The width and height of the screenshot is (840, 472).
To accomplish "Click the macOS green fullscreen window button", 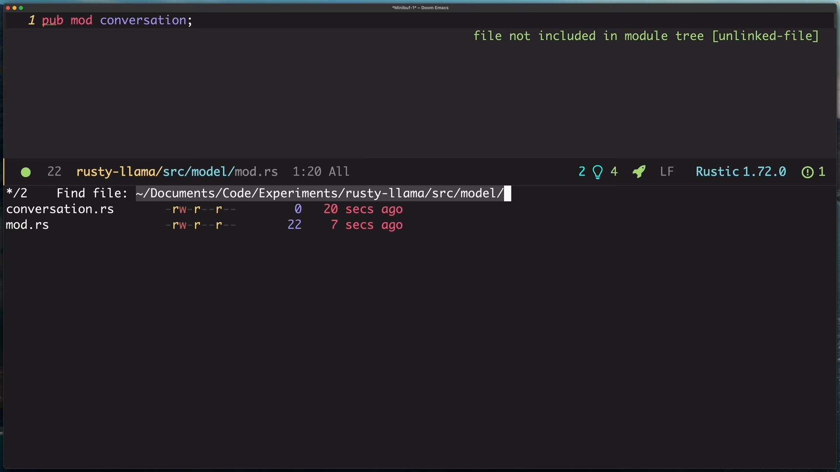I will [x=21, y=8].
